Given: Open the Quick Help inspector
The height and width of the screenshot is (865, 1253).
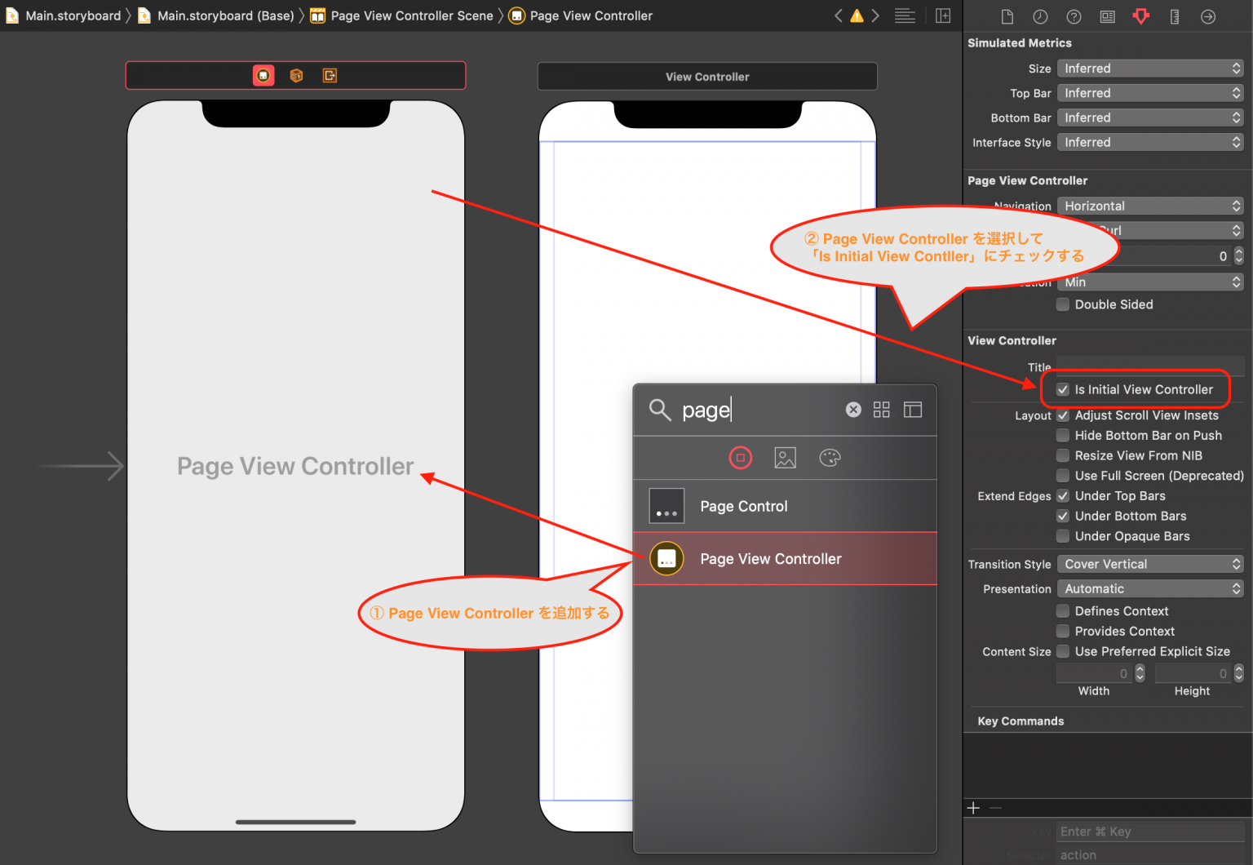Looking at the screenshot, I should pos(1074,16).
